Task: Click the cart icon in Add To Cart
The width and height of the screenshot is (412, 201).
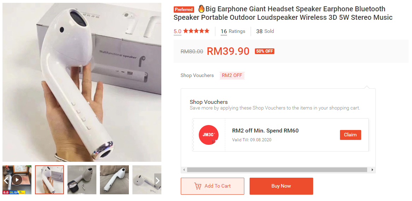Action: coord(198,186)
